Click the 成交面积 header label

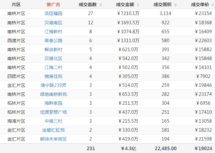tap(163, 5)
